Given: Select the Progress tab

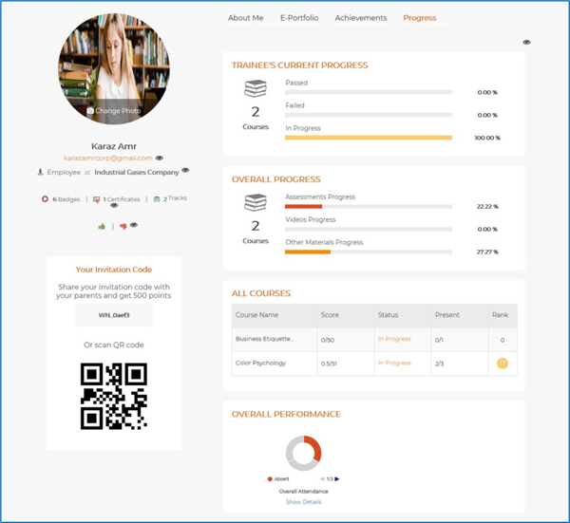Looking at the screenshot, I should pyautogui.click(x=420, y=18).
